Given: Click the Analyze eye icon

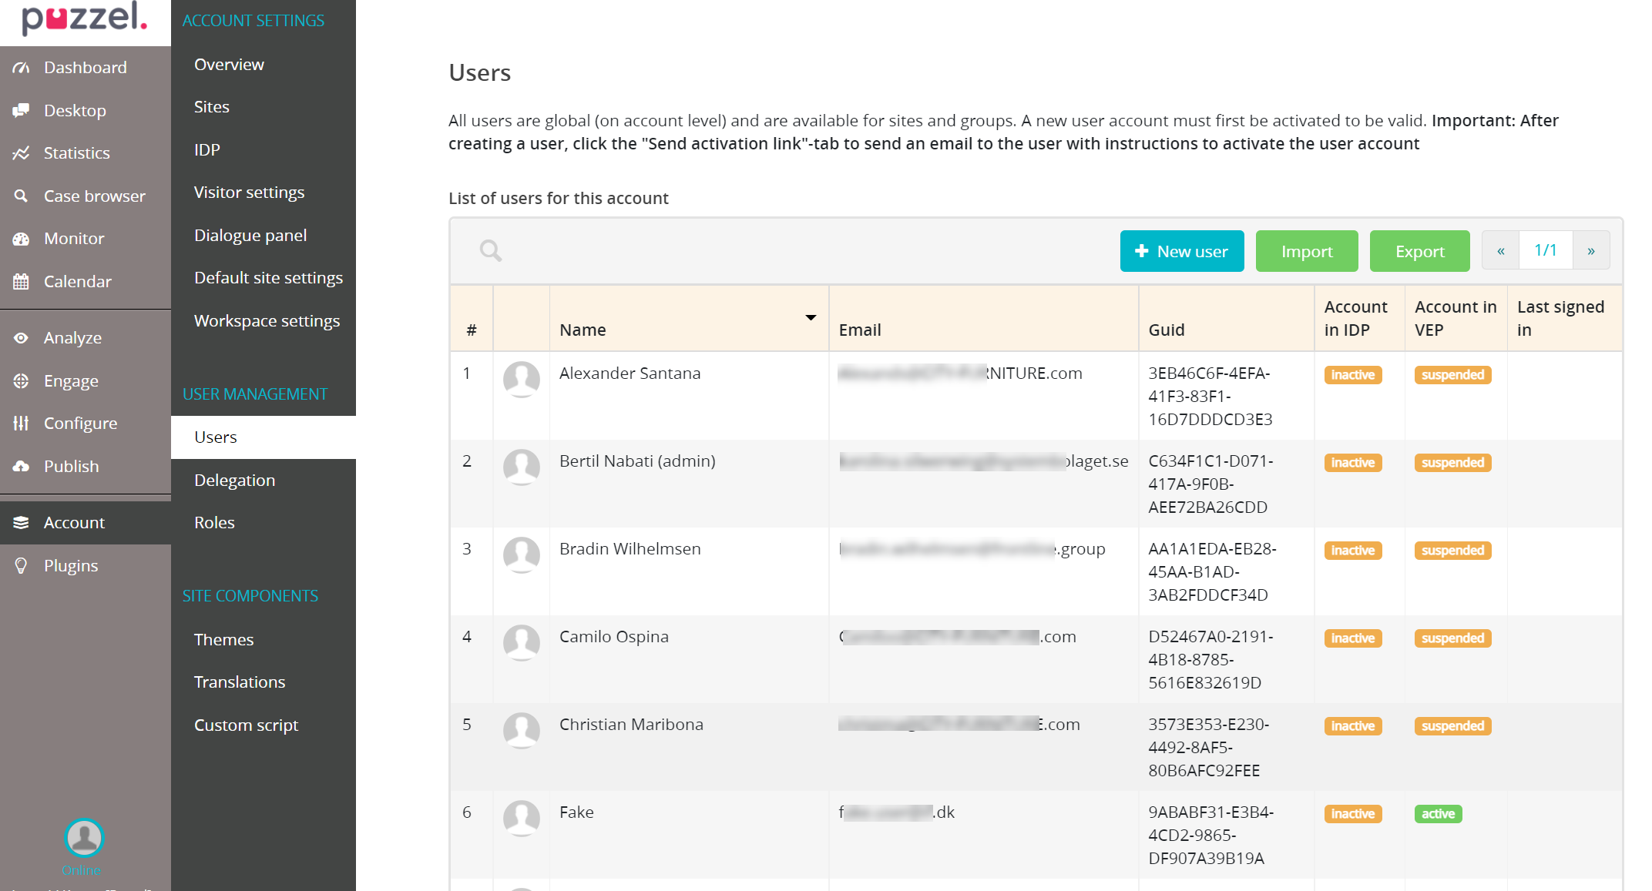Looking at the screenshot, I should coord(21,338).
